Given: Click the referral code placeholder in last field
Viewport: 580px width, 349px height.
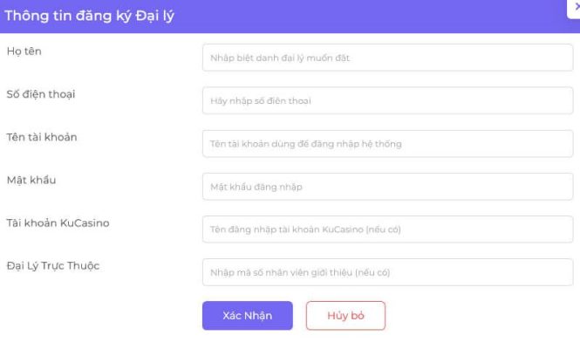Looking at the screenshot, I should point(300,272).
